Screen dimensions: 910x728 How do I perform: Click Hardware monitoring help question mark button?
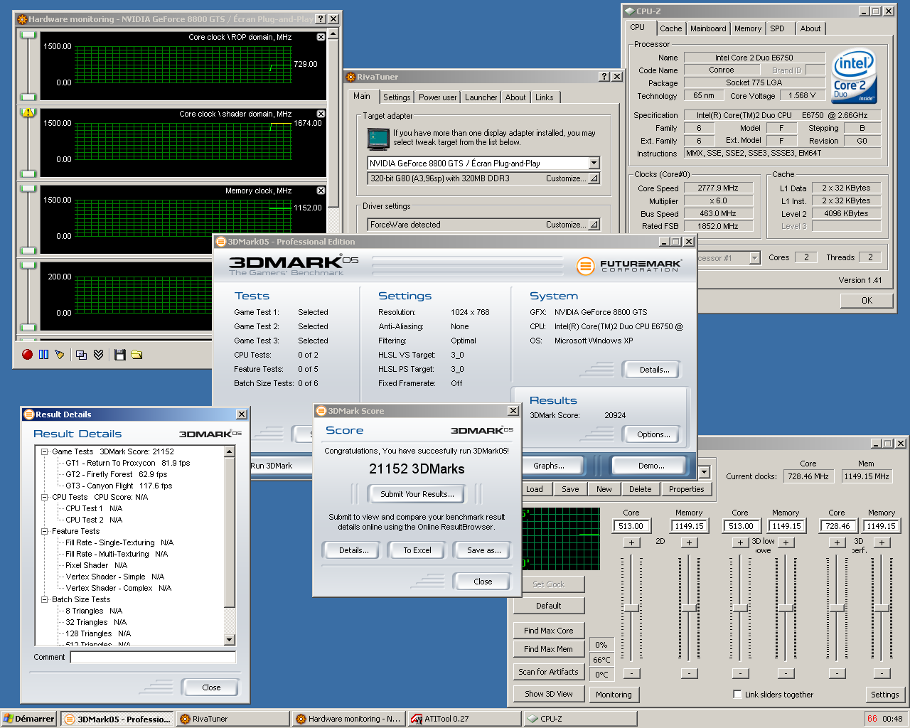pos(321,19)
